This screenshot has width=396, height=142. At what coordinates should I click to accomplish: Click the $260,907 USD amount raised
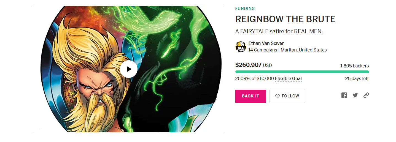[254, 65]
